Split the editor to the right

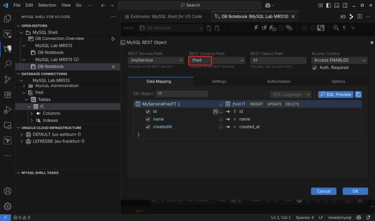[360, 16]
